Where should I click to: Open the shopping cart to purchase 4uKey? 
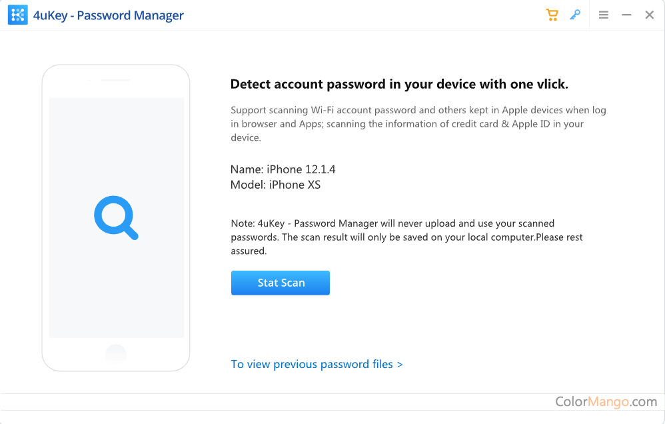(x=552, y=14)
